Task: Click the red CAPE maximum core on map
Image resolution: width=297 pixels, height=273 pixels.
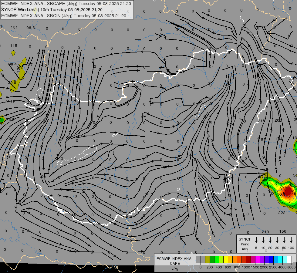Action: click(x=288, y=191)
